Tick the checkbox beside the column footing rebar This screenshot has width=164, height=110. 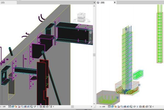(x=139, y=85)
